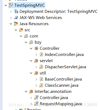Select the bzy package label

click(38, 42)
